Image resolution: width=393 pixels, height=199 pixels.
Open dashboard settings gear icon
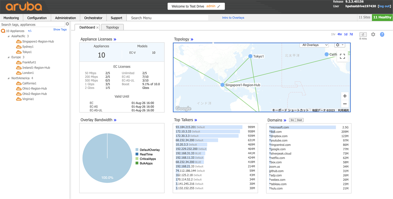click(x=373, y=34)
